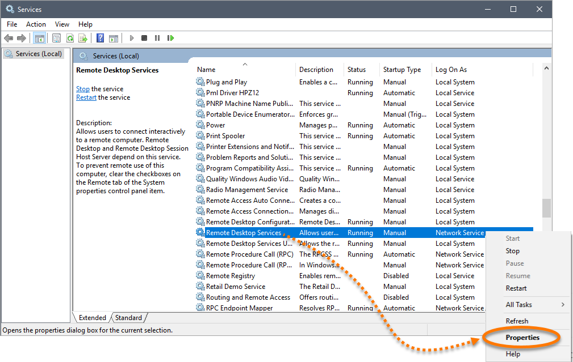The image size is (573, 362).
Task: Select the Quality Windows Audio Video row
Action: click(364, 178)
